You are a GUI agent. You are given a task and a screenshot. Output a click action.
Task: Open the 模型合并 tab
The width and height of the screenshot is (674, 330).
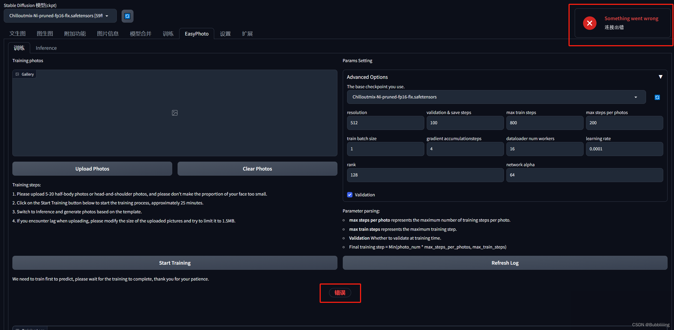click(x=141, y=34)
